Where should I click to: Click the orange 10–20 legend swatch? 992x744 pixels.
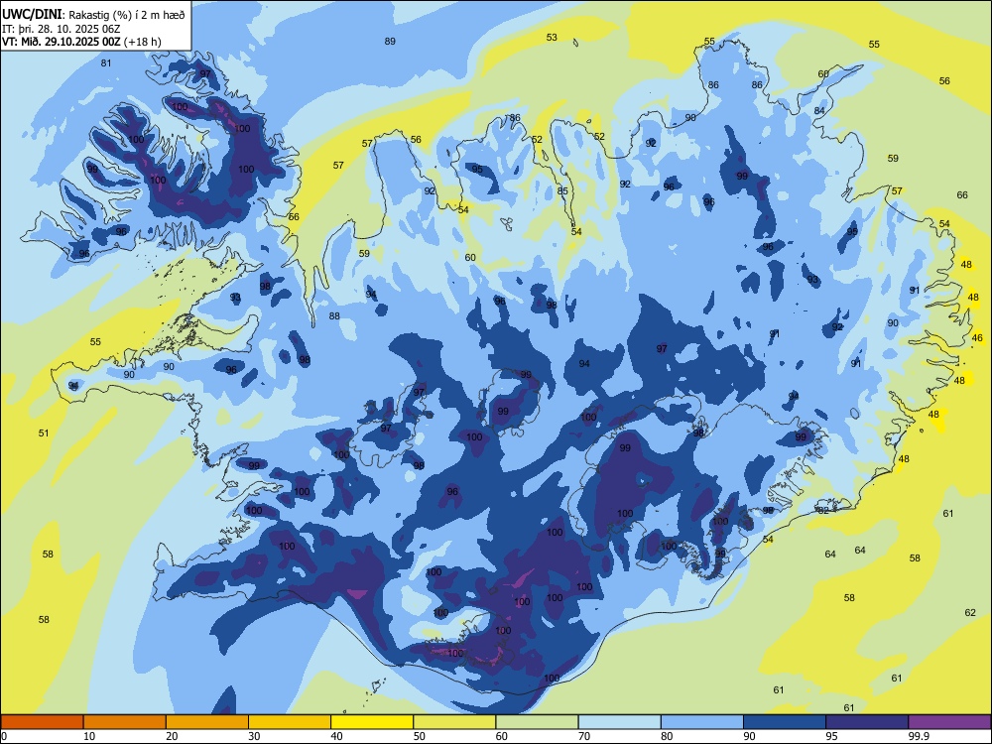pyautogui.click(x=125, y=722)
